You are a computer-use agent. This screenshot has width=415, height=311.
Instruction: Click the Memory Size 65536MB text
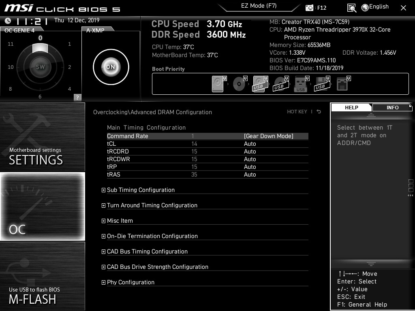[300, 45]
